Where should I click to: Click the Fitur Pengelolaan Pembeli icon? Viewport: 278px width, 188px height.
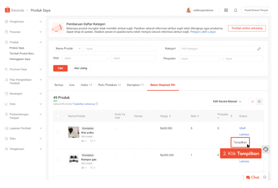click(6, 80)
